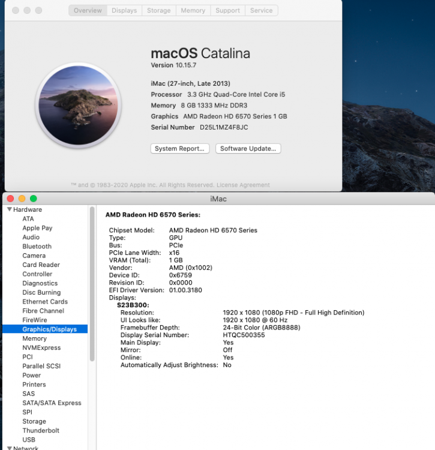Select SPI in the sidebar
Viewport: 435px width, 450px height.
pos(27,412)
